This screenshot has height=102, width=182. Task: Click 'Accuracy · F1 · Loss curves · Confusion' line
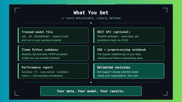(45, 72)
